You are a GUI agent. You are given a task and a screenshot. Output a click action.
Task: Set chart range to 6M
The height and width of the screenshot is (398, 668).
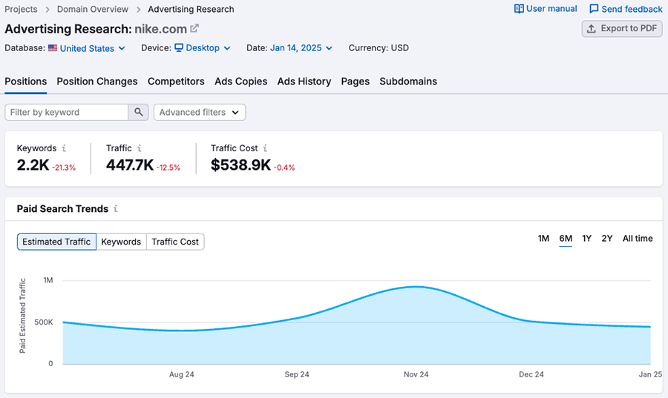point(566,239)
